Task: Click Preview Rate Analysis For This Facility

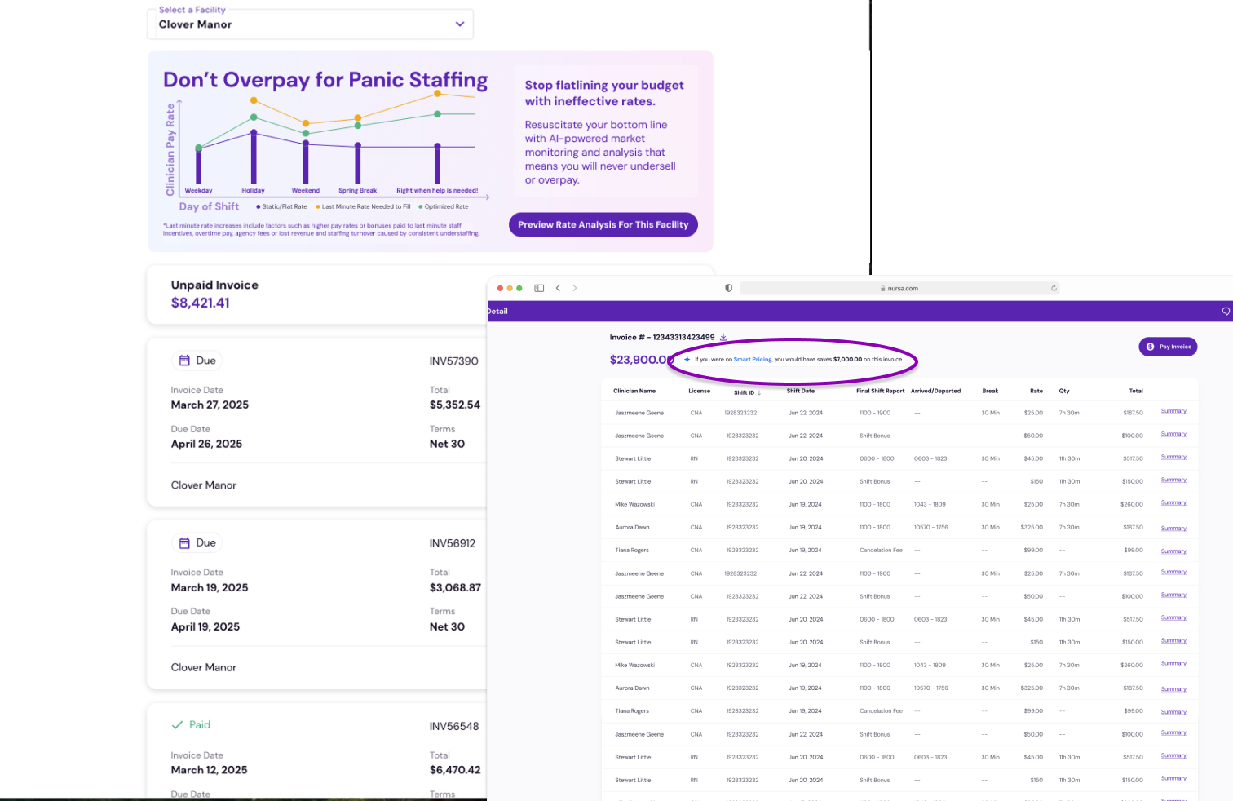Action: tap(603, 225)
